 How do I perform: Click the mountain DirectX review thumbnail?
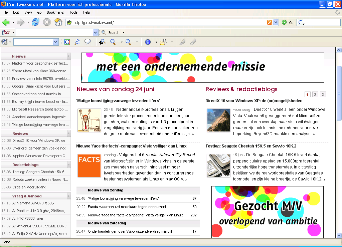218,120
